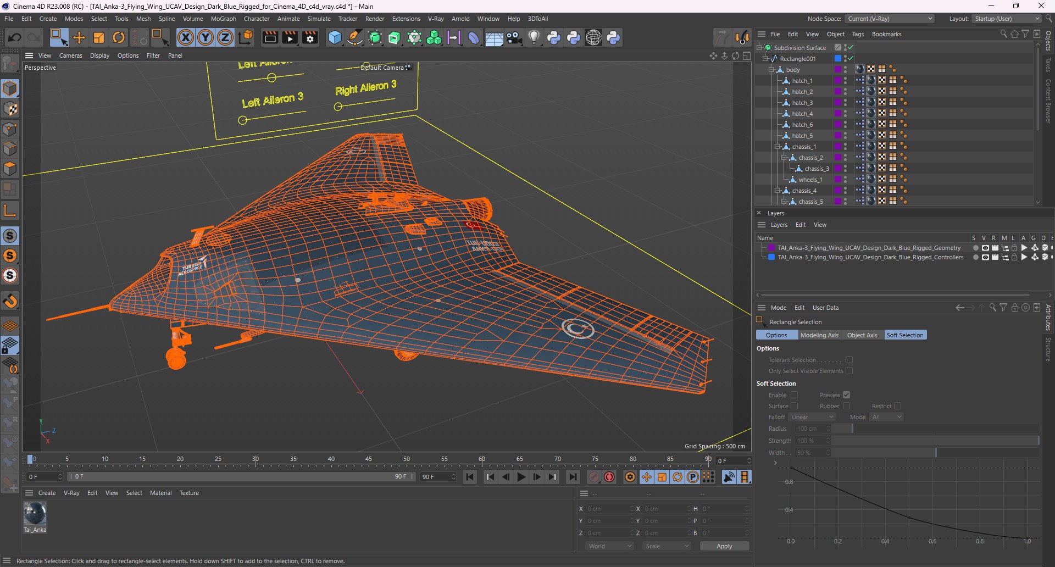Open attributes User Data menu
Image resolution: width=1055 pixels, height=567 pixels.
click(825, 308)
